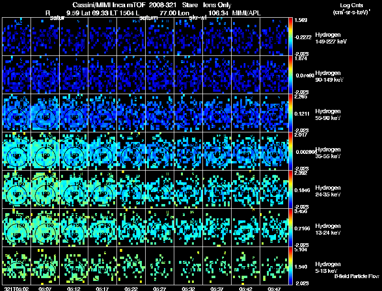Click the '321T05:02' time label
The height and width of the screenshot is (291, 382).
click(17, 289)
